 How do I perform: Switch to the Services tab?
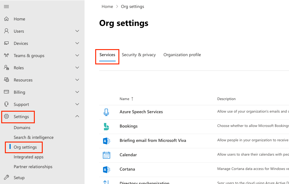coord(107,55)
